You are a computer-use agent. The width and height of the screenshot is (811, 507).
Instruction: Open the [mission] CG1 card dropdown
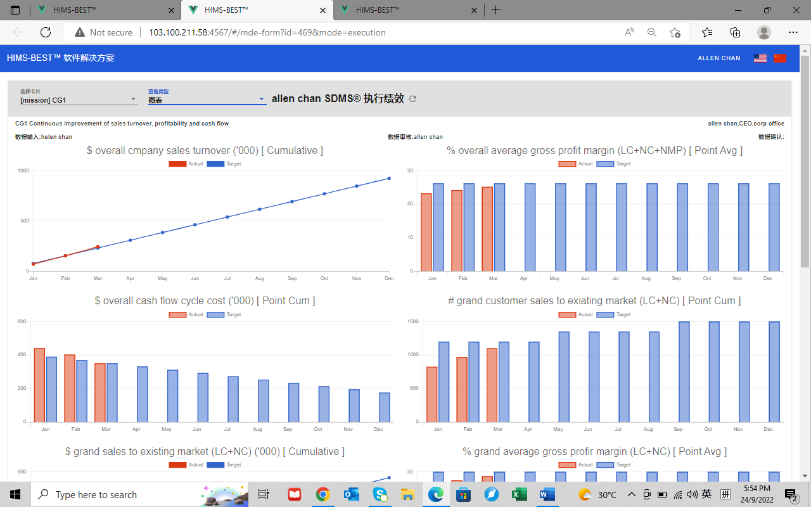(78, 100)
